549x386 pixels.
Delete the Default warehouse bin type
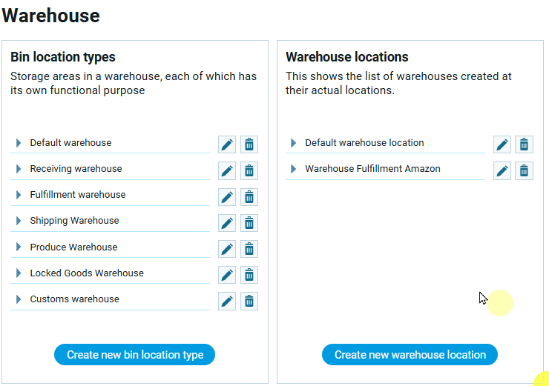point(249,144)
